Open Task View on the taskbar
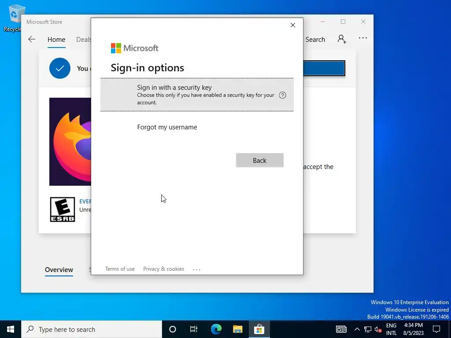The height and width of the screenshot is (338, 451). pyautogui.click(x=194, y=329)
